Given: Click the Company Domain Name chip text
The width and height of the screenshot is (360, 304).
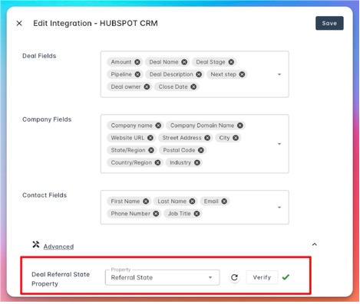Looking at the screenshot, I should (x=202, y=126).
